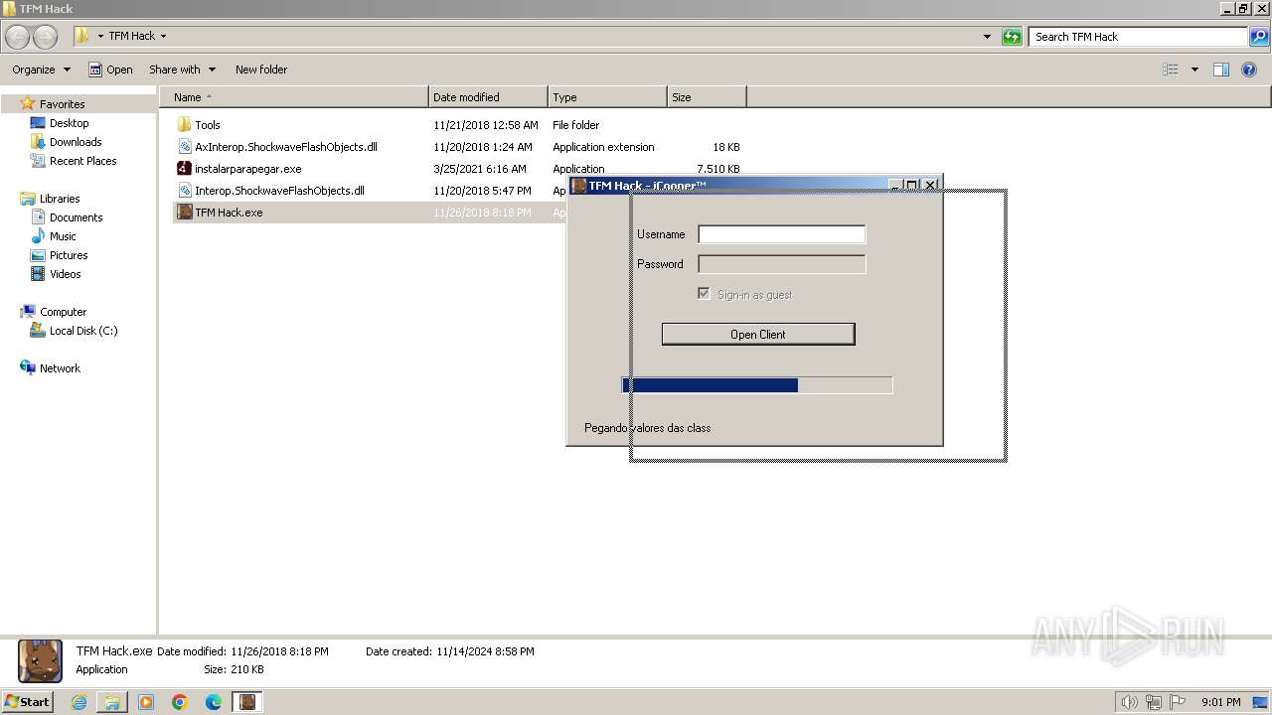Click the Favorites star in navigation pane
Image resolution: width=1272 pixels, height=715 pixels.
(x=28, y=103)
